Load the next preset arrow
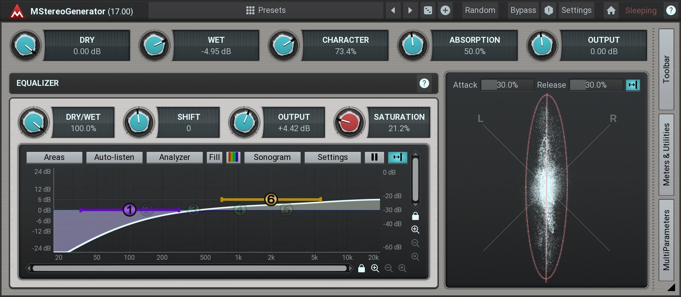The image size is (681, 297). [x=410, y=10]
